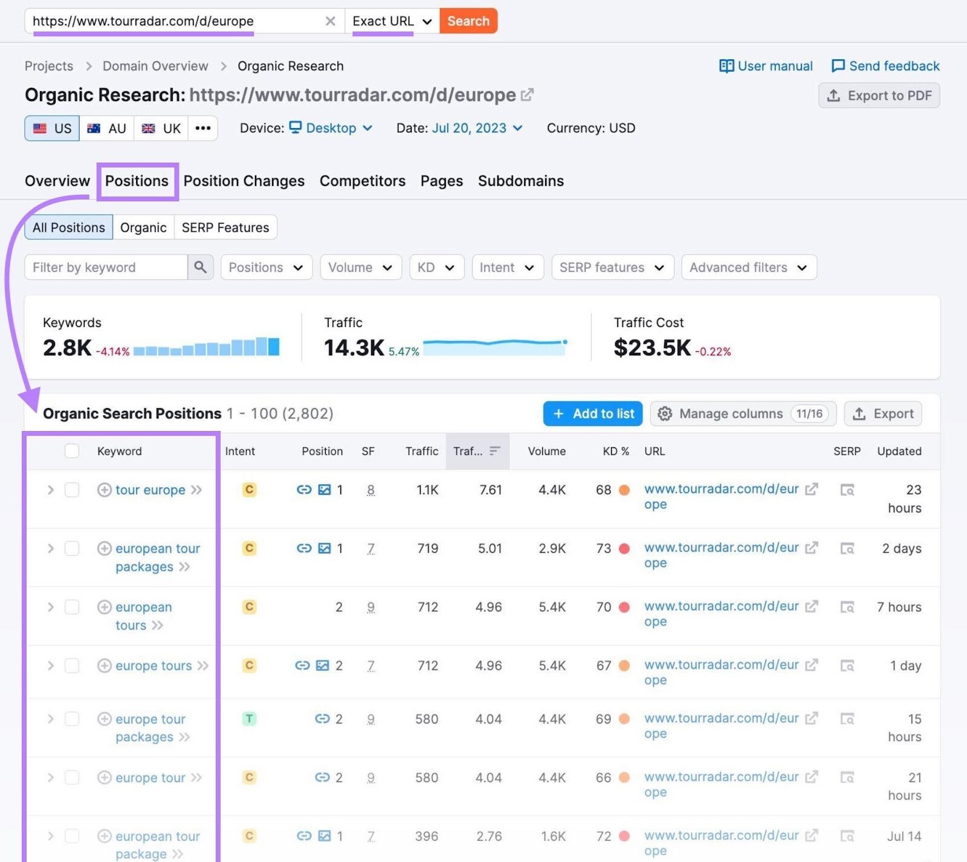Add 'tour europe' keyword via plus icon
The height and width of the screenshot is (862, 967).
[x=104, y=490]
